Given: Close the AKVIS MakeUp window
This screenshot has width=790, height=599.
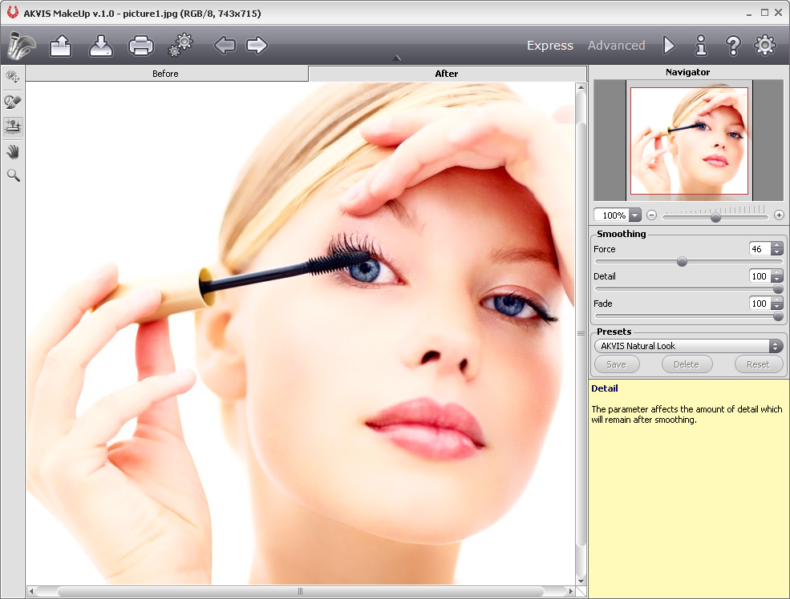Looking at the screenshot, I should [x=779, y=13].
